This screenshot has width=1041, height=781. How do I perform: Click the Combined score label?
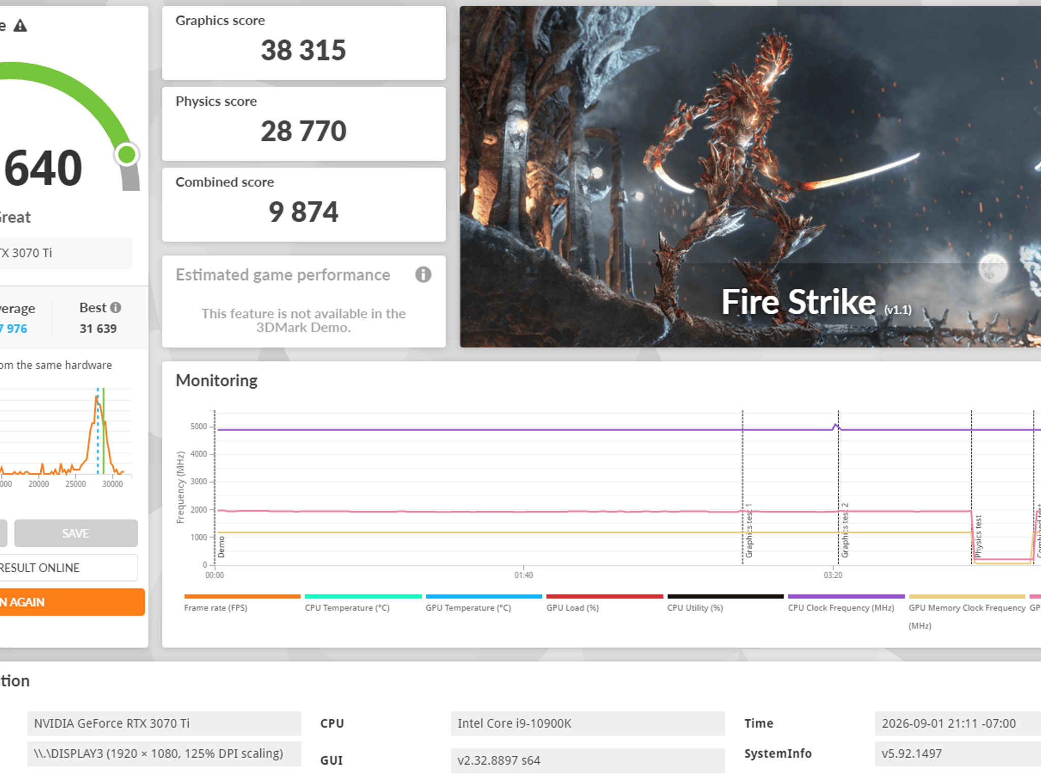pyautogui.click(x=225, y=182)
